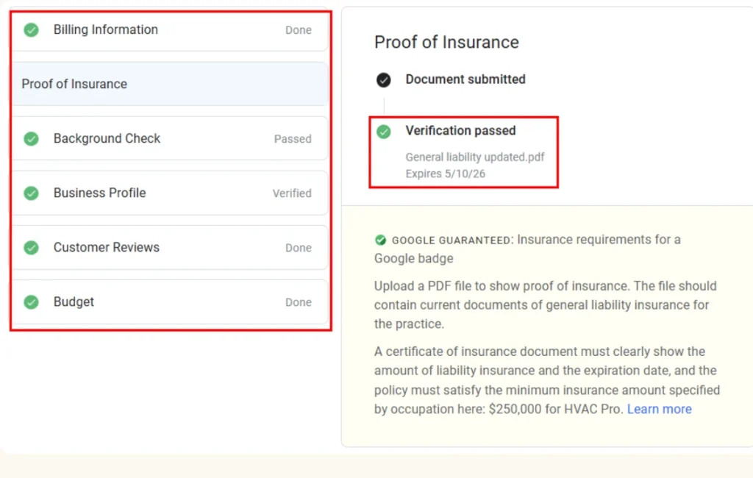Click the Passed status on Background Check
This screenshot has height=478, width=753.
[x=293, y=139]
